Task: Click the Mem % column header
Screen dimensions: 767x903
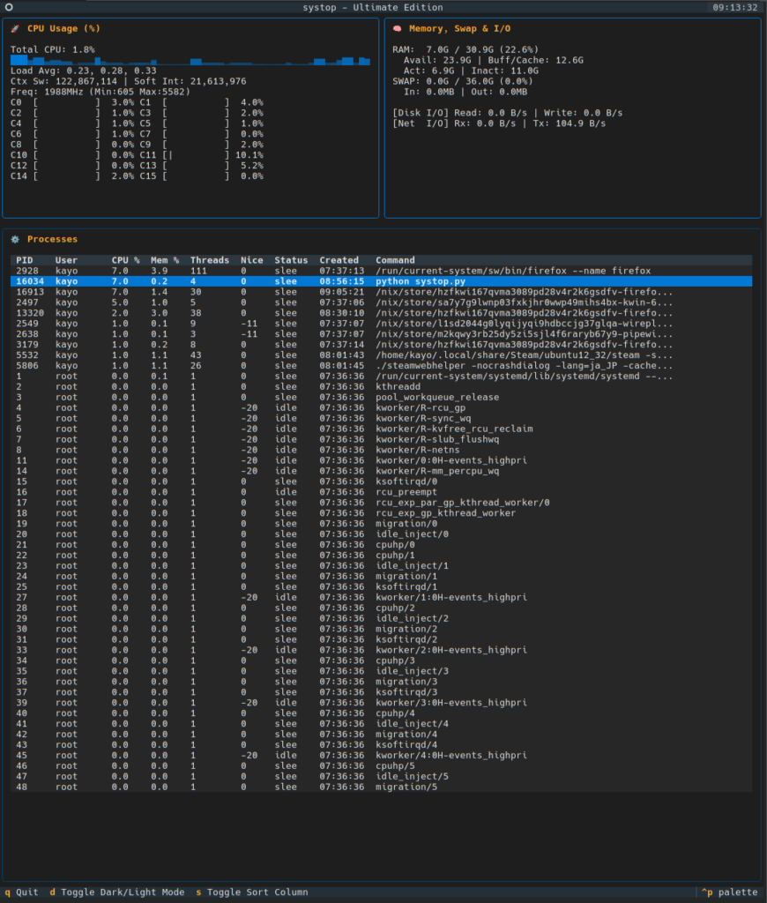Action: pyautogui.click(x=165, y=260)
